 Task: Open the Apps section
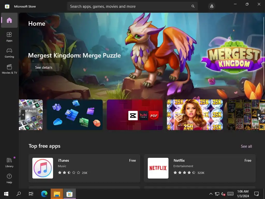(9, 37)
